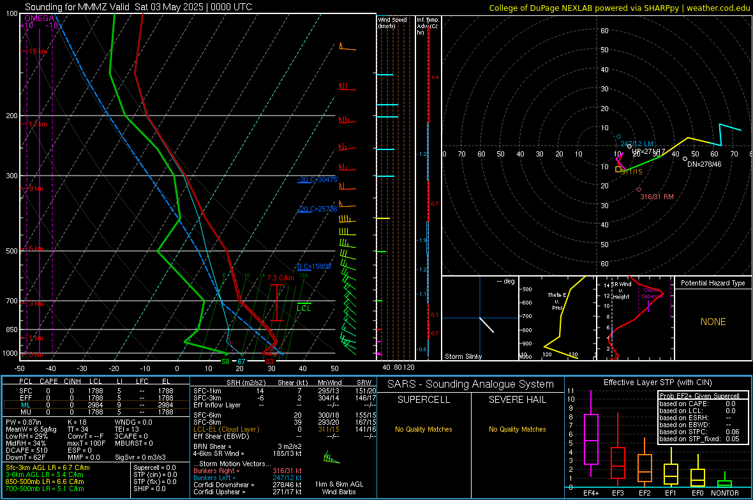Image resolution: width=753 pixels, height=500 pixels.
Task: Click the DN=278/46 Corfidi downshear label
Action: pyautogui.click(x=704, y=164)
